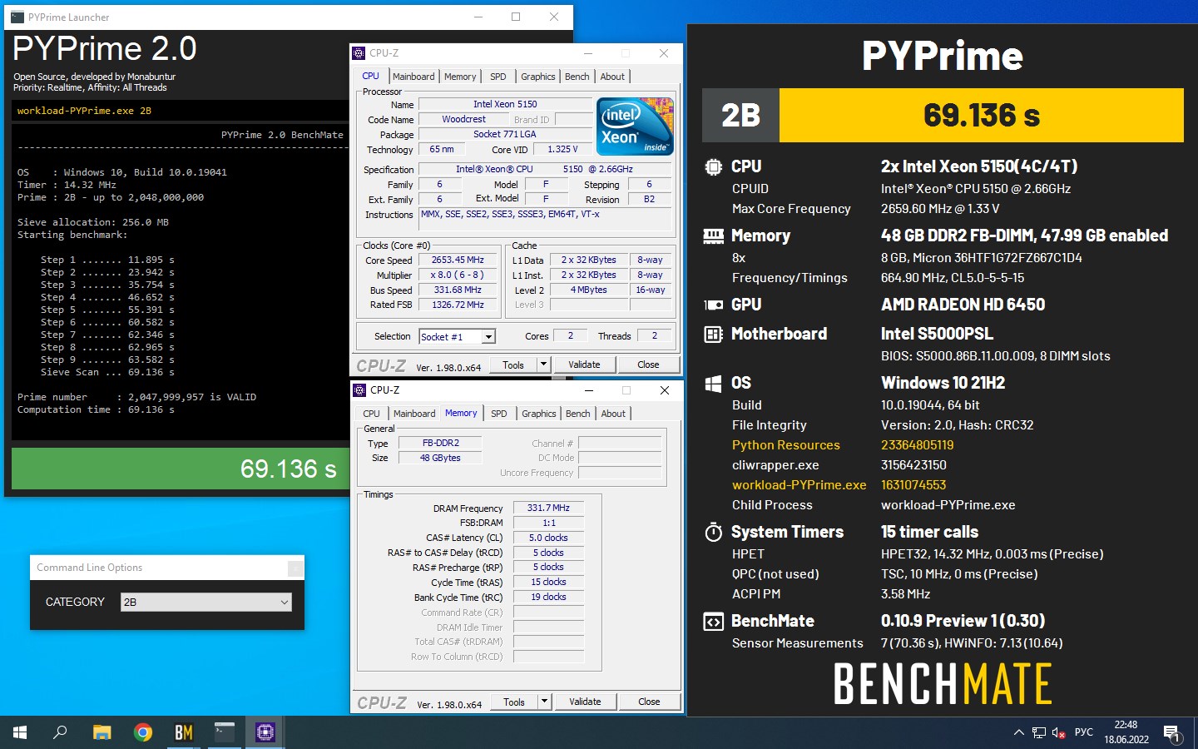Viewport: 1198px width, 749px height.
Task: Click yellow 69.136 s score banner
Action: [982, 115]
